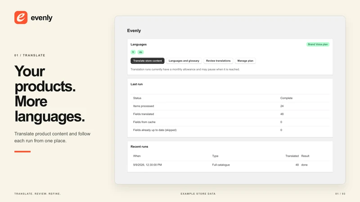Click the Recent runs heading

[139, 147]
